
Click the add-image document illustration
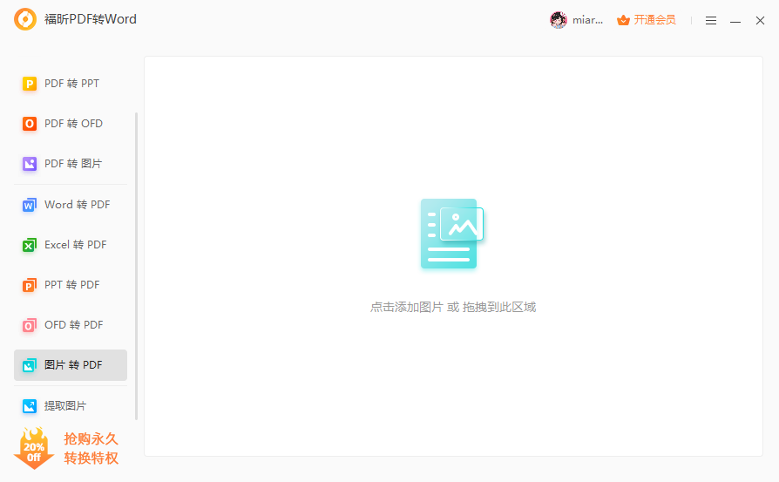coord(452,234)
